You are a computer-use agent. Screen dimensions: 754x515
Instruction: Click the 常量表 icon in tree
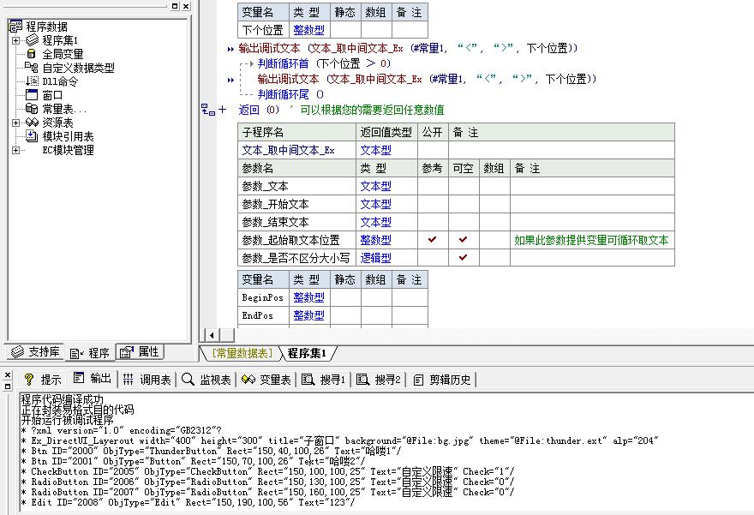pyautogui.click(x=32, y=109)
